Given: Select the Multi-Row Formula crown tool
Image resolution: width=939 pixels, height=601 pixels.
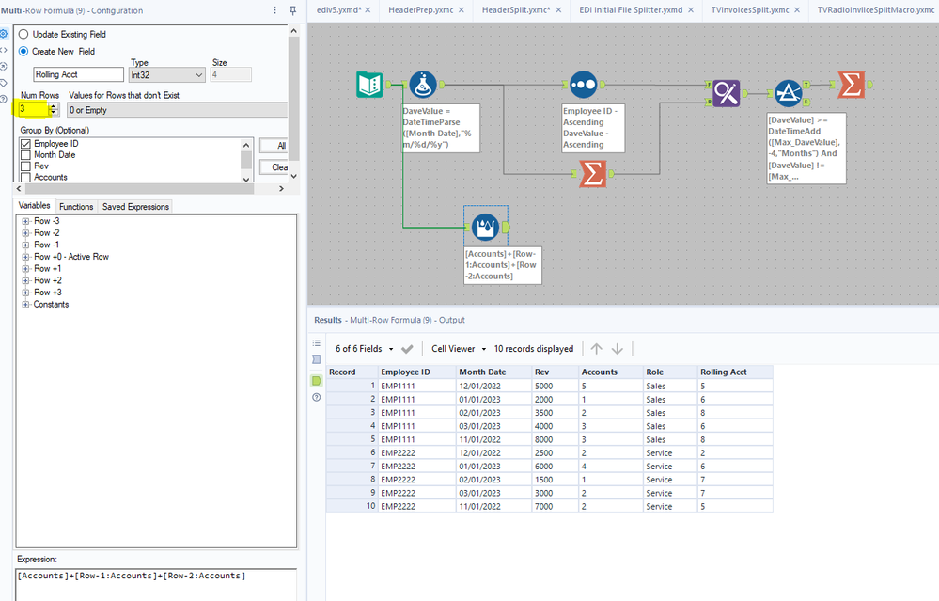Looking at the screenshot, I should coord(485,227).
